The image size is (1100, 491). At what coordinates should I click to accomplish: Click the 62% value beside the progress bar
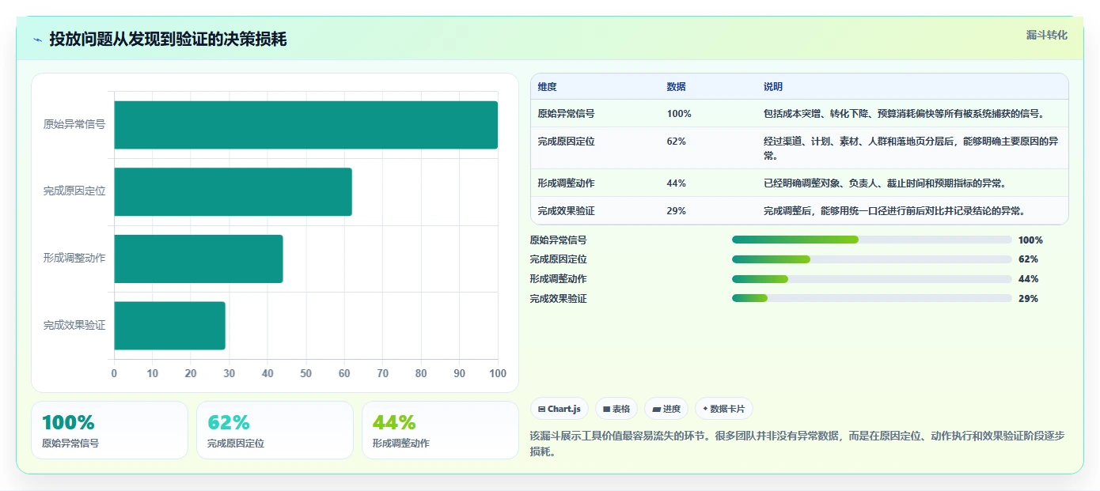[x=1028, y=259]
